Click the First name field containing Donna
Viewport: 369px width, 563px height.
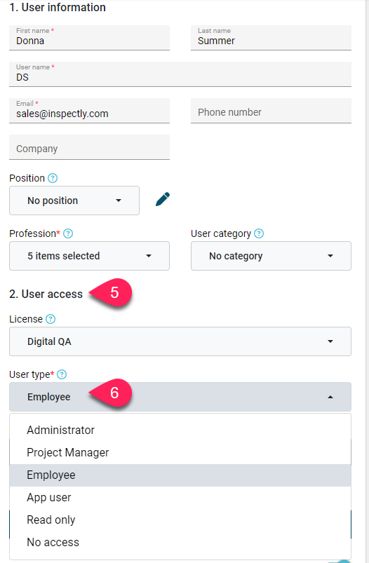point(90,38)
